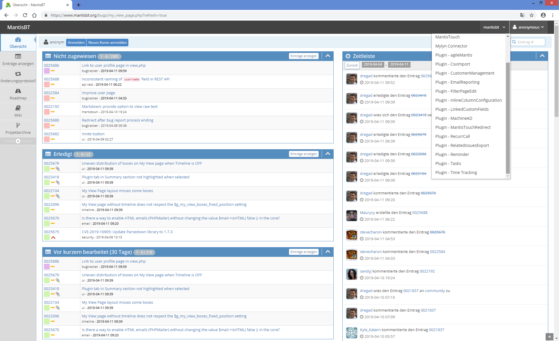Open the Chrome profile account icon
The width and height of the screenshot is (559, 341).
click(543, 15)
